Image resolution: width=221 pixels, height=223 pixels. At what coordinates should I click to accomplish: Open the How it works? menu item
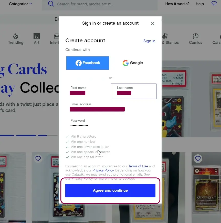point(177,4)
